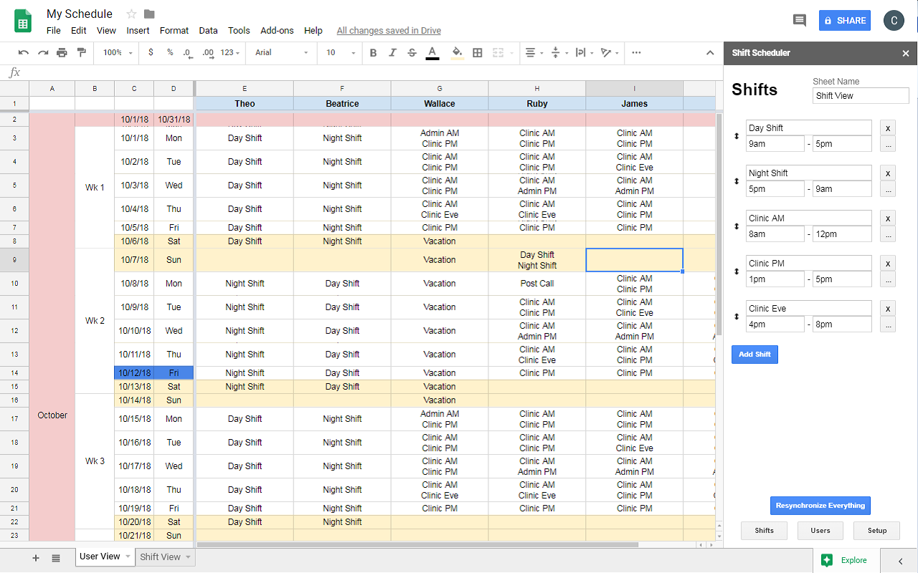
Task: Delete the Clinic Eve shift with X
Action: click(887, 308)
